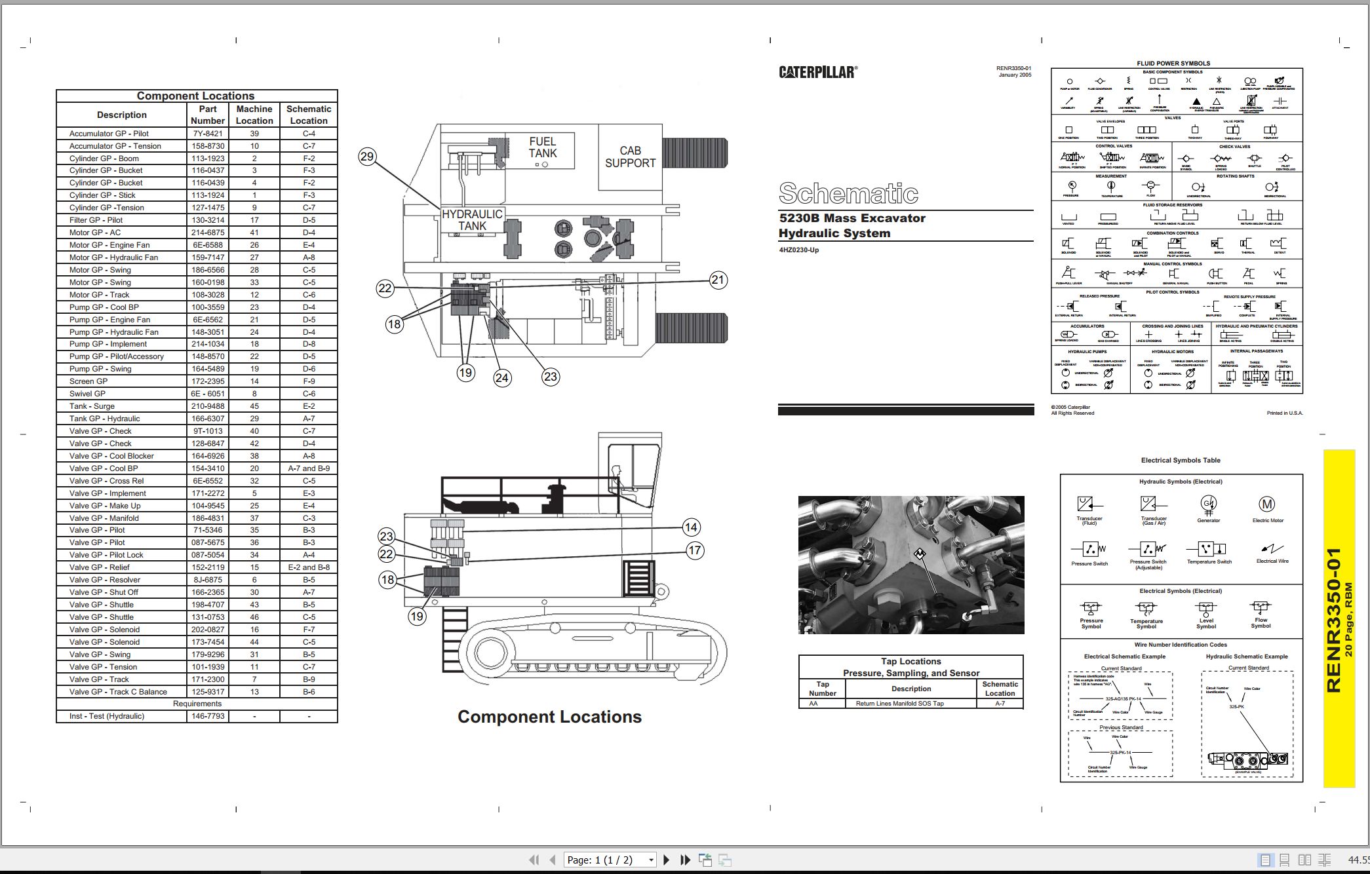Click the Electric Motor symbol
The height and width of the screenshot is (874, 1370).
[x=1267, y=504]
